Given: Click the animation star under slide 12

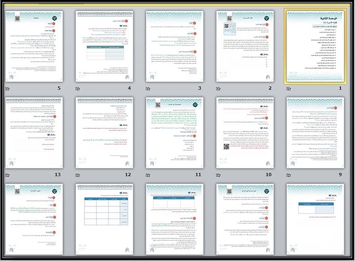Looking at the screenshot, I should pyautogui.click(x=78, y=175).
